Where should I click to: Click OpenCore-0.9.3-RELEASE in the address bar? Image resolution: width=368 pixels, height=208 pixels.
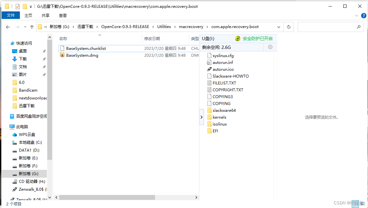pyautogui.click(x=125, y=27)
